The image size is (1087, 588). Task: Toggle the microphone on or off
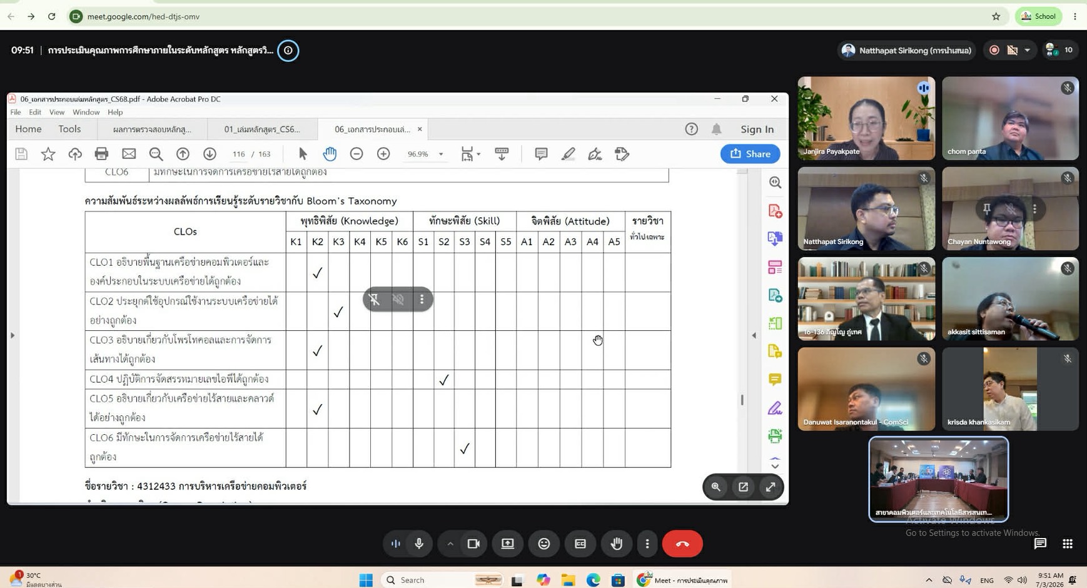pos(419,544)
